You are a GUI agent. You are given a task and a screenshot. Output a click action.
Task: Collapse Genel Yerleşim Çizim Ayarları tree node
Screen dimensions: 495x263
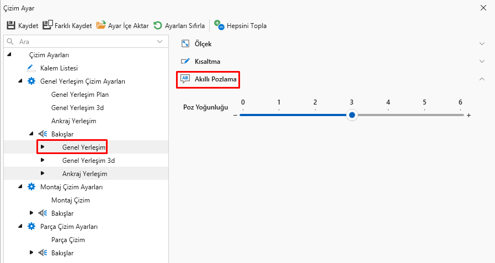tap(20, 81)
